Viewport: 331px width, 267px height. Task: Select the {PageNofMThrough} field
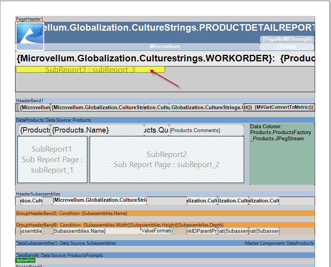click(x=287, y=39)
